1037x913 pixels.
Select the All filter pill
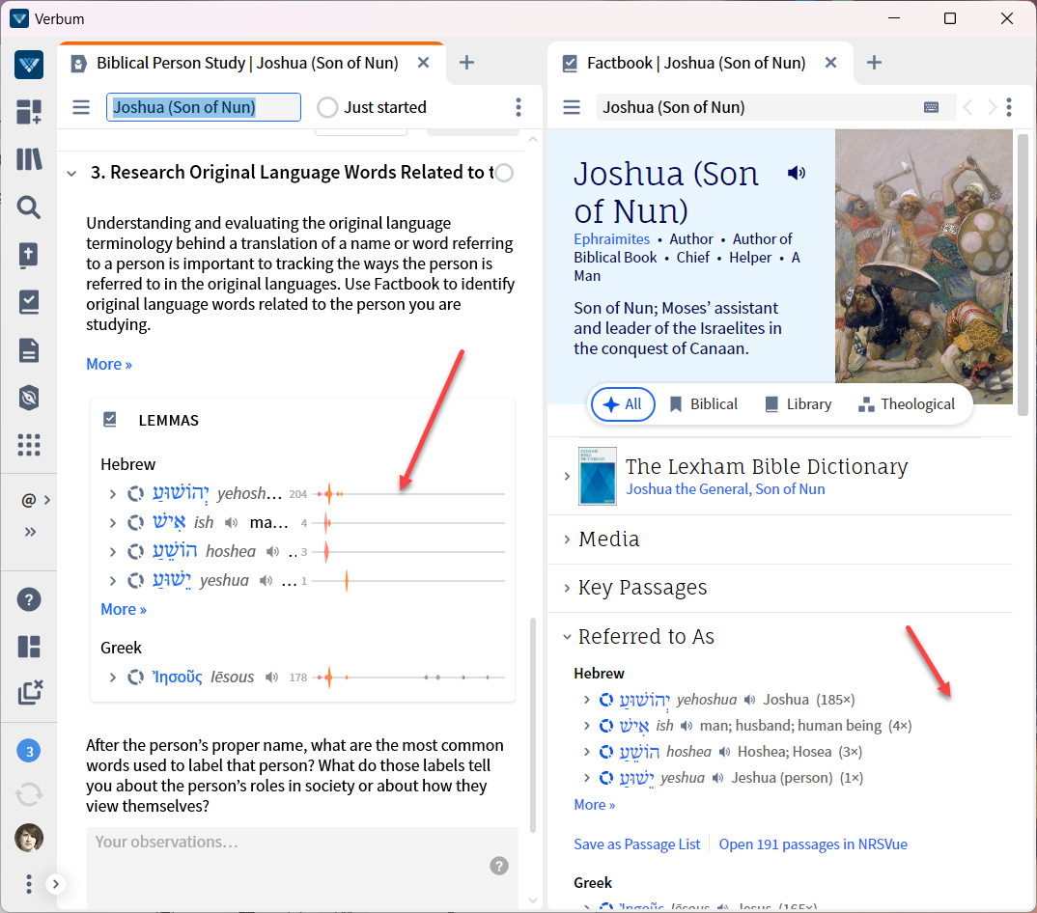pos(624,404)
